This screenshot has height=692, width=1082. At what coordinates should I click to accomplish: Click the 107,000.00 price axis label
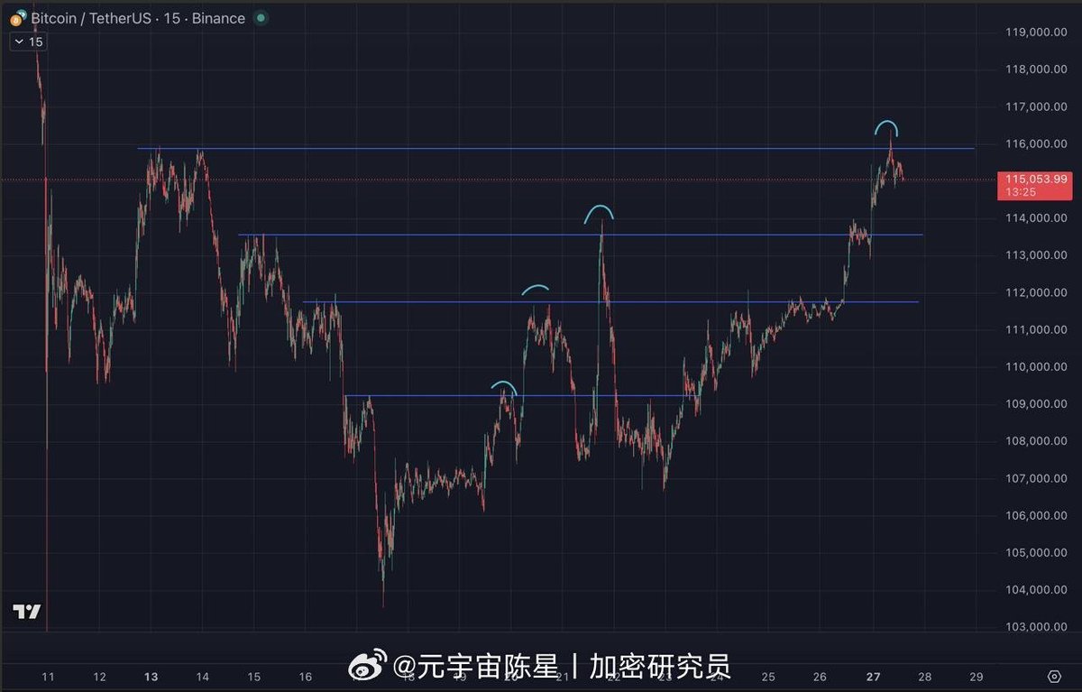(x=1036, y=478)
